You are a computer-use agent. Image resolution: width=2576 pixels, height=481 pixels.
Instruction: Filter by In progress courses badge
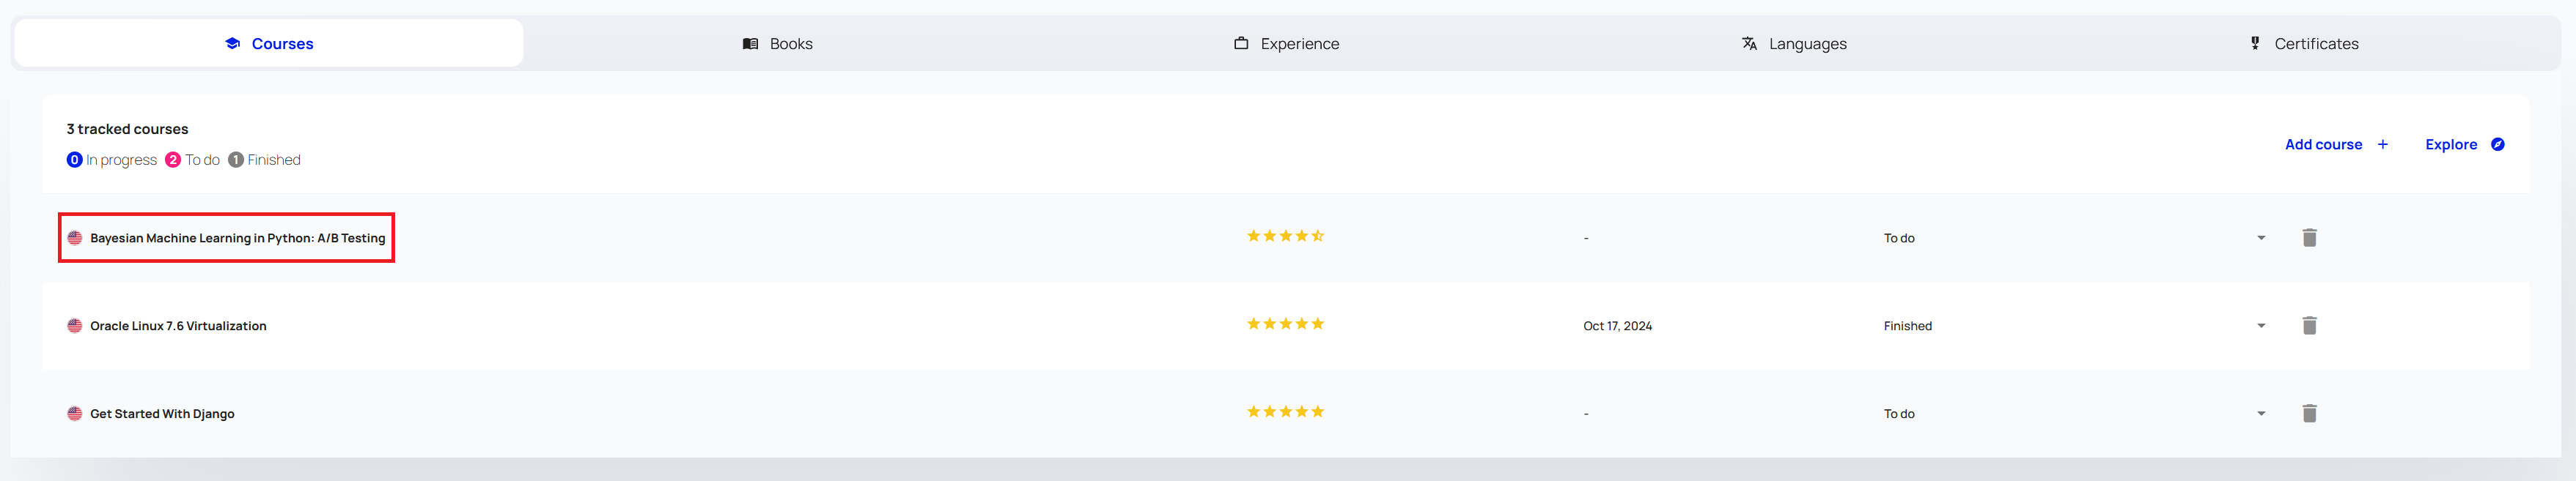click(111, 160)
